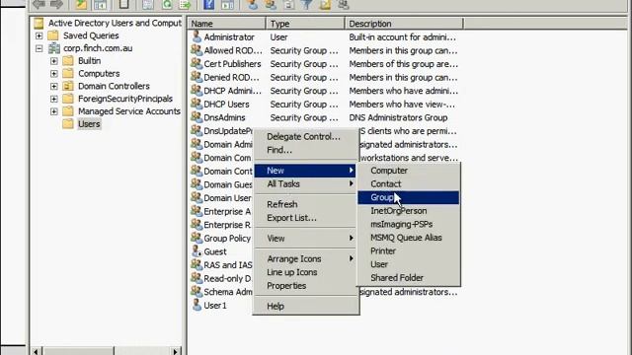Choose msImaging-PSPs from the New submenu
This screenshot has width=632, height=355.
(x=408, y=224)
